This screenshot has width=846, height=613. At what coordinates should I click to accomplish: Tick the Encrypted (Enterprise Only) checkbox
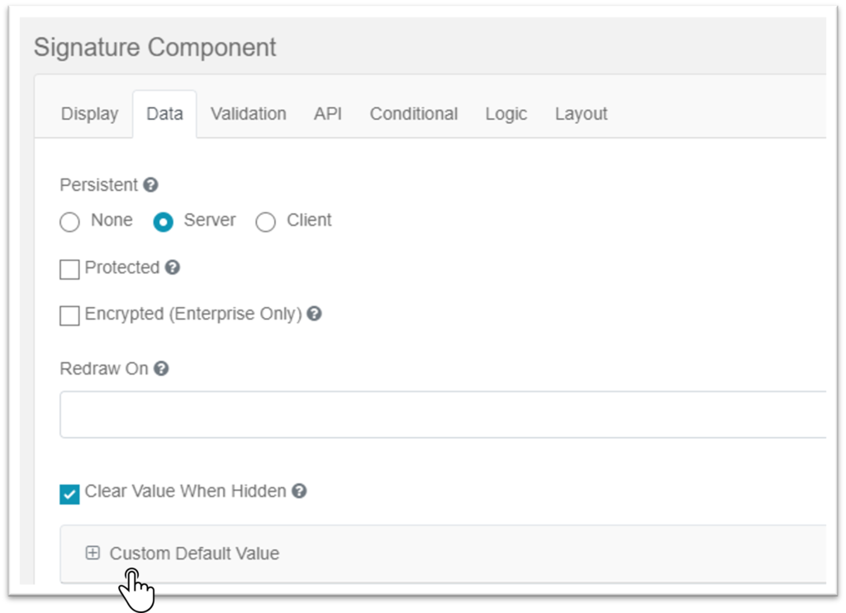click(x=70, y=316)
